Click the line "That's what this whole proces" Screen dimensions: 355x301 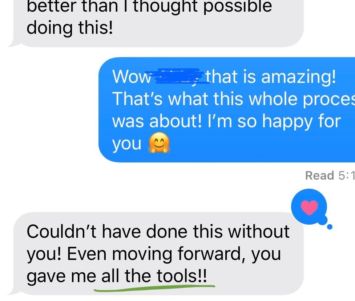(x=233, y=99)
